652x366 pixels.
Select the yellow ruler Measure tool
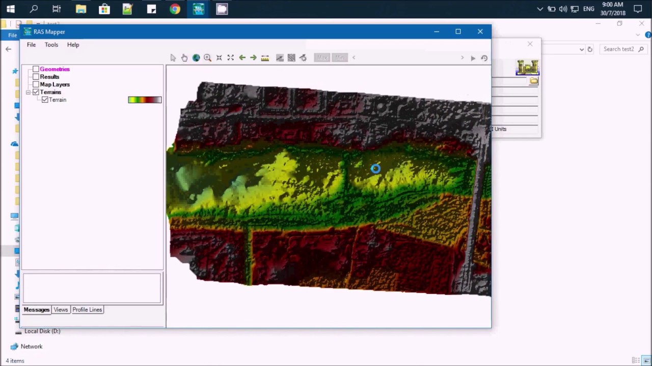[x=265, y=58]
